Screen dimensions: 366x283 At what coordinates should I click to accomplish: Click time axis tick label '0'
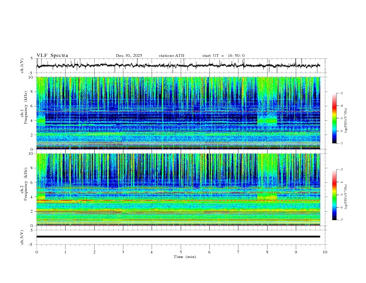37,252
